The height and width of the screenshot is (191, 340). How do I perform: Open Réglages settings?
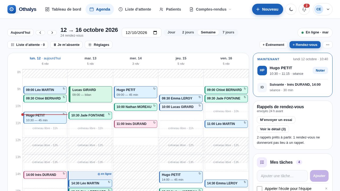point(99,45)
